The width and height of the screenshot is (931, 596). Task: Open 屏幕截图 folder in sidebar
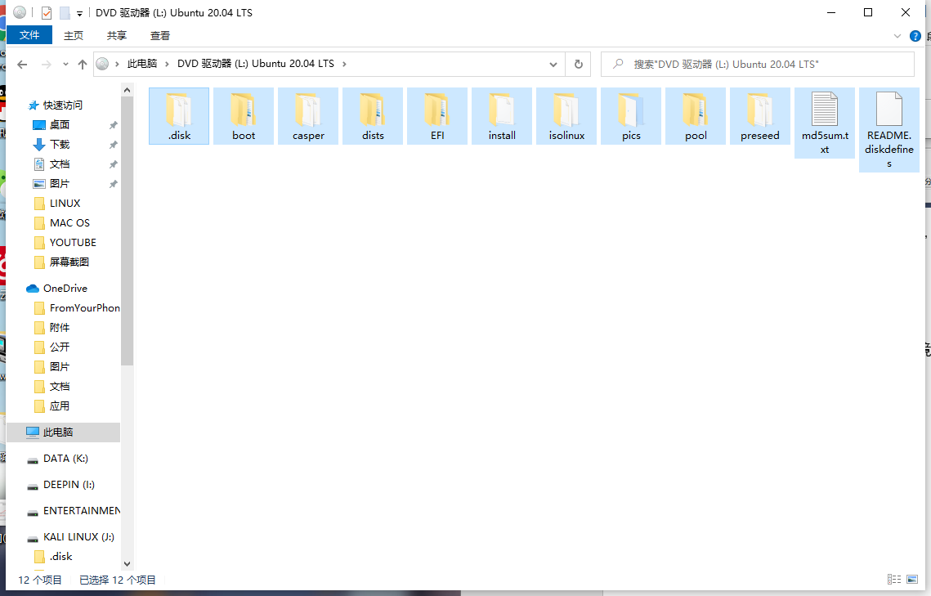click(x=69, y=262)
